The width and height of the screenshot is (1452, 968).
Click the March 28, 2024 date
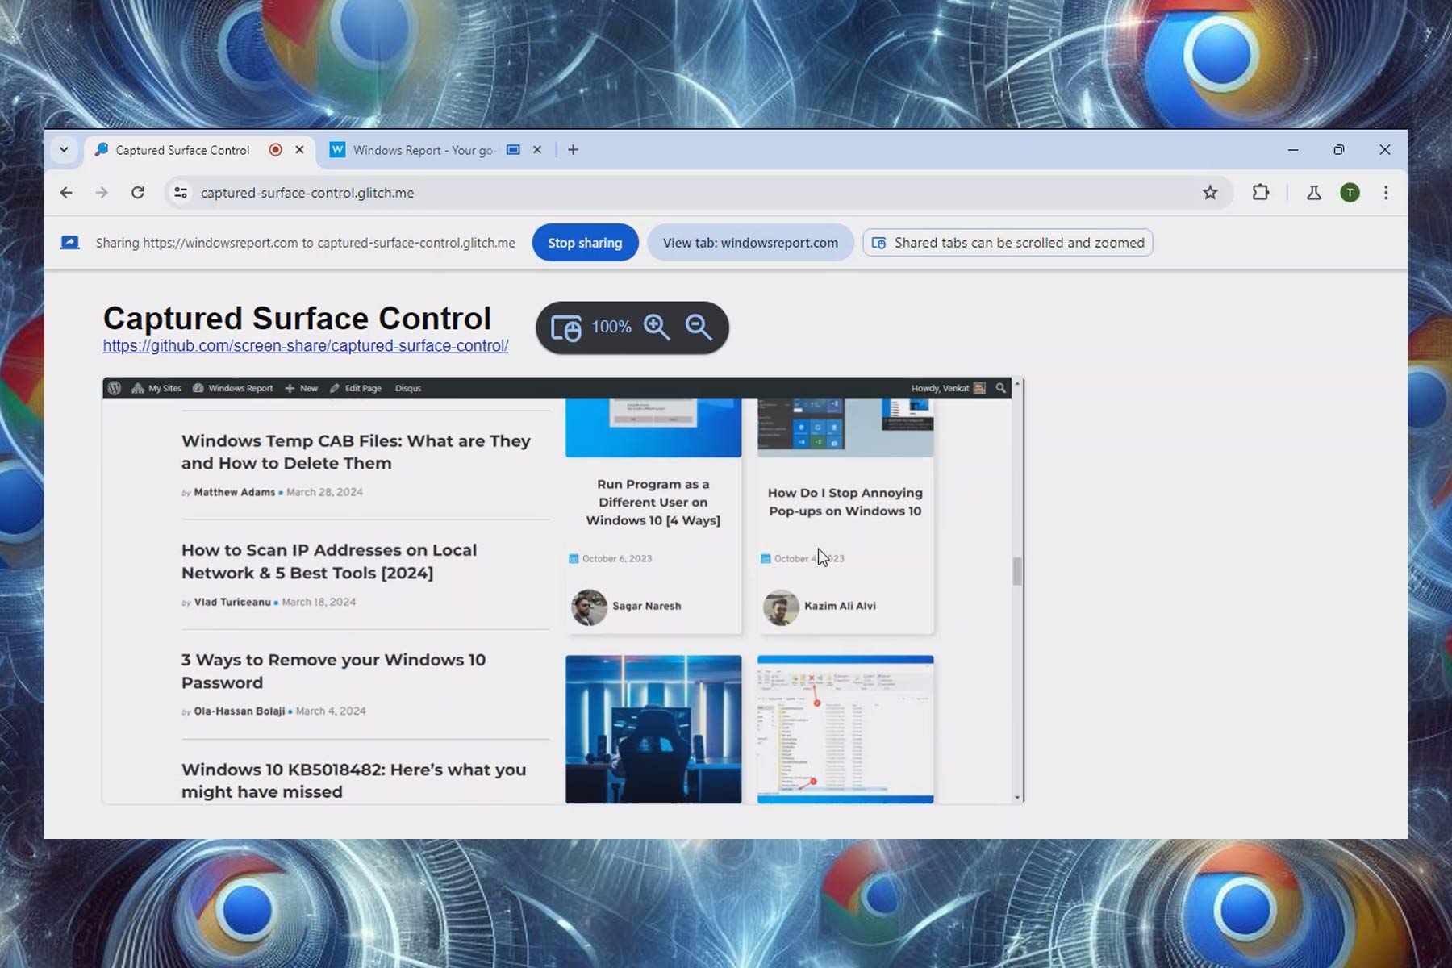tap(324, 492)
